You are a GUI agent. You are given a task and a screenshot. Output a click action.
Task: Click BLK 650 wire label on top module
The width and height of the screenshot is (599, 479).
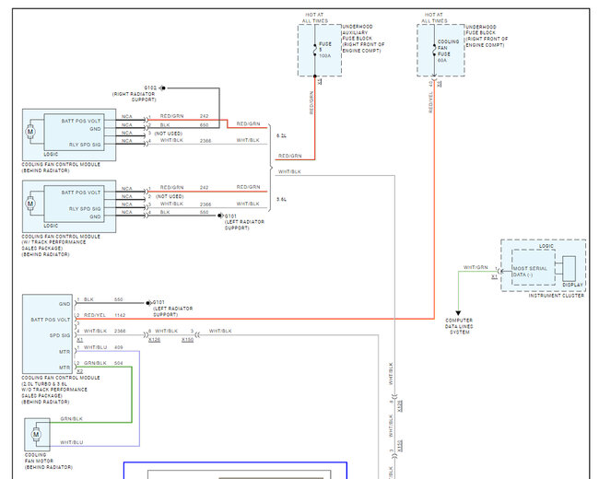[x=184, y=125]
